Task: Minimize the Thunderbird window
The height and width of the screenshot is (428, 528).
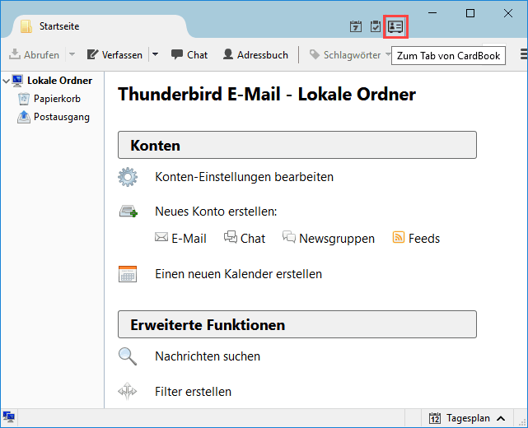Action: click(432, 13)
